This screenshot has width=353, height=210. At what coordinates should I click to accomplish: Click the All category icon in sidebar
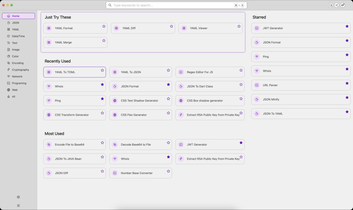click(8, 97)
